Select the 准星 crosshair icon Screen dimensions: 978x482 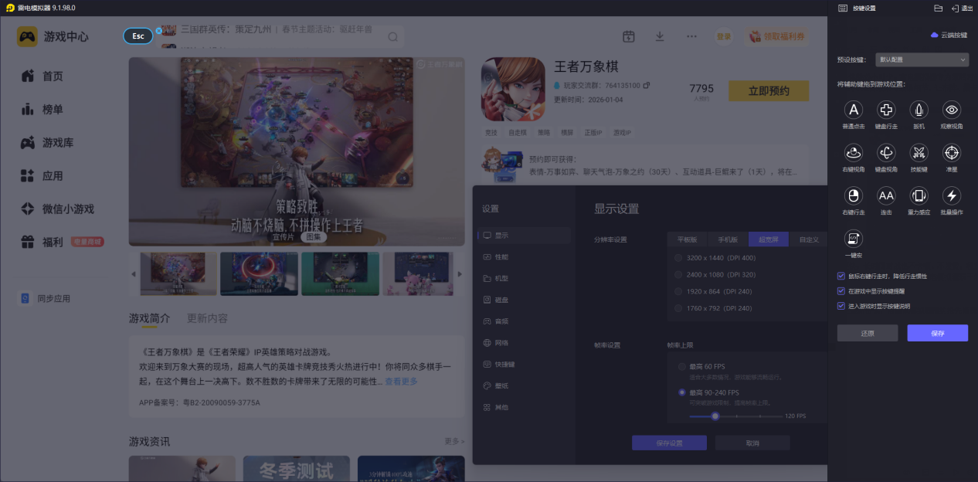[952, 153]
